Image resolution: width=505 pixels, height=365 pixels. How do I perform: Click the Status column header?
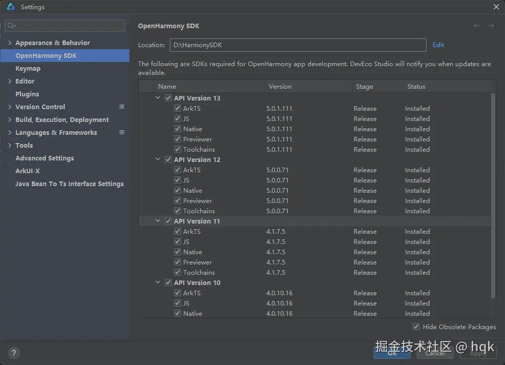[x=447, y=87]
